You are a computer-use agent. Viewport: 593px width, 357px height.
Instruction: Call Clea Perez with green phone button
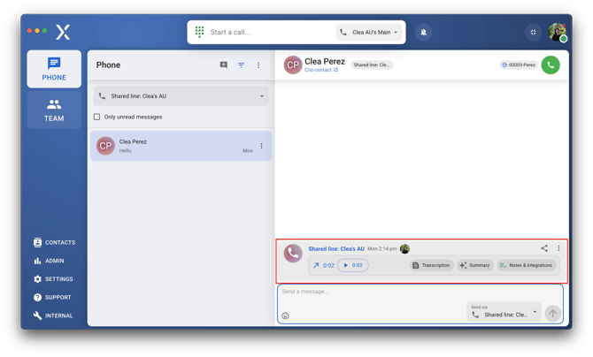551,65
